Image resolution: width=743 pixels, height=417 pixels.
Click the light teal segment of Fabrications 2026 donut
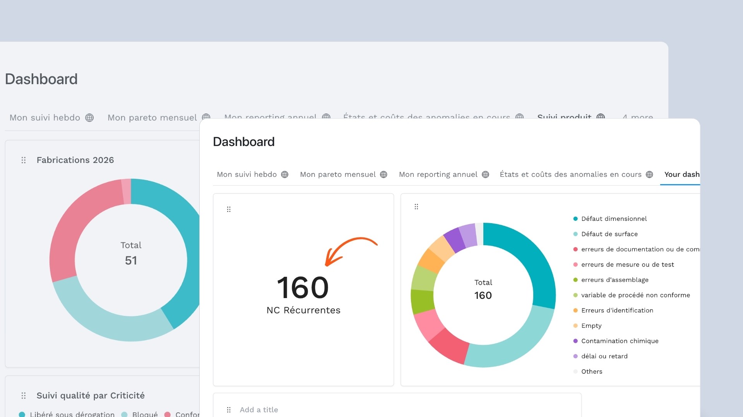coord(104,321)
